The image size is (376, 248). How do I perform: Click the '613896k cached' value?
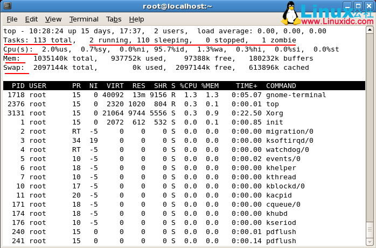[279, 68]
